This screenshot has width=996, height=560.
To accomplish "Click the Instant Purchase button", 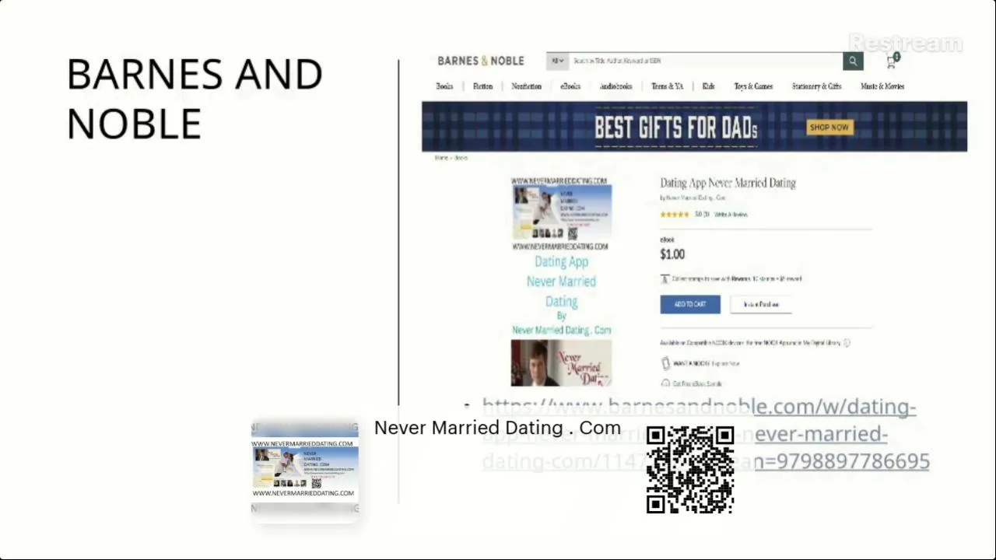I will (x=761, y=304).
